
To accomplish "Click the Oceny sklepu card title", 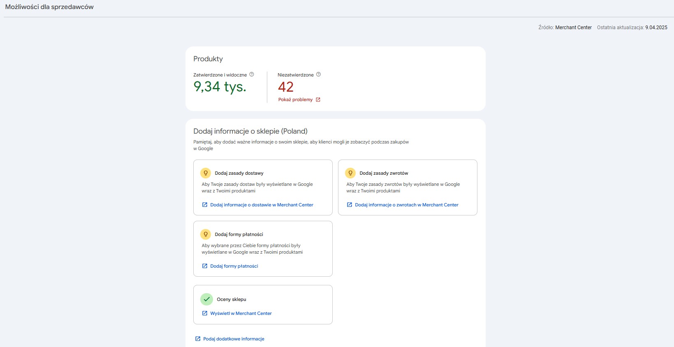I will pyautogui.click(x=232, y=299).
